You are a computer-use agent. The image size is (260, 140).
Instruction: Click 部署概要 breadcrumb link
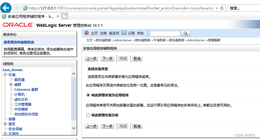coord(214,40)
